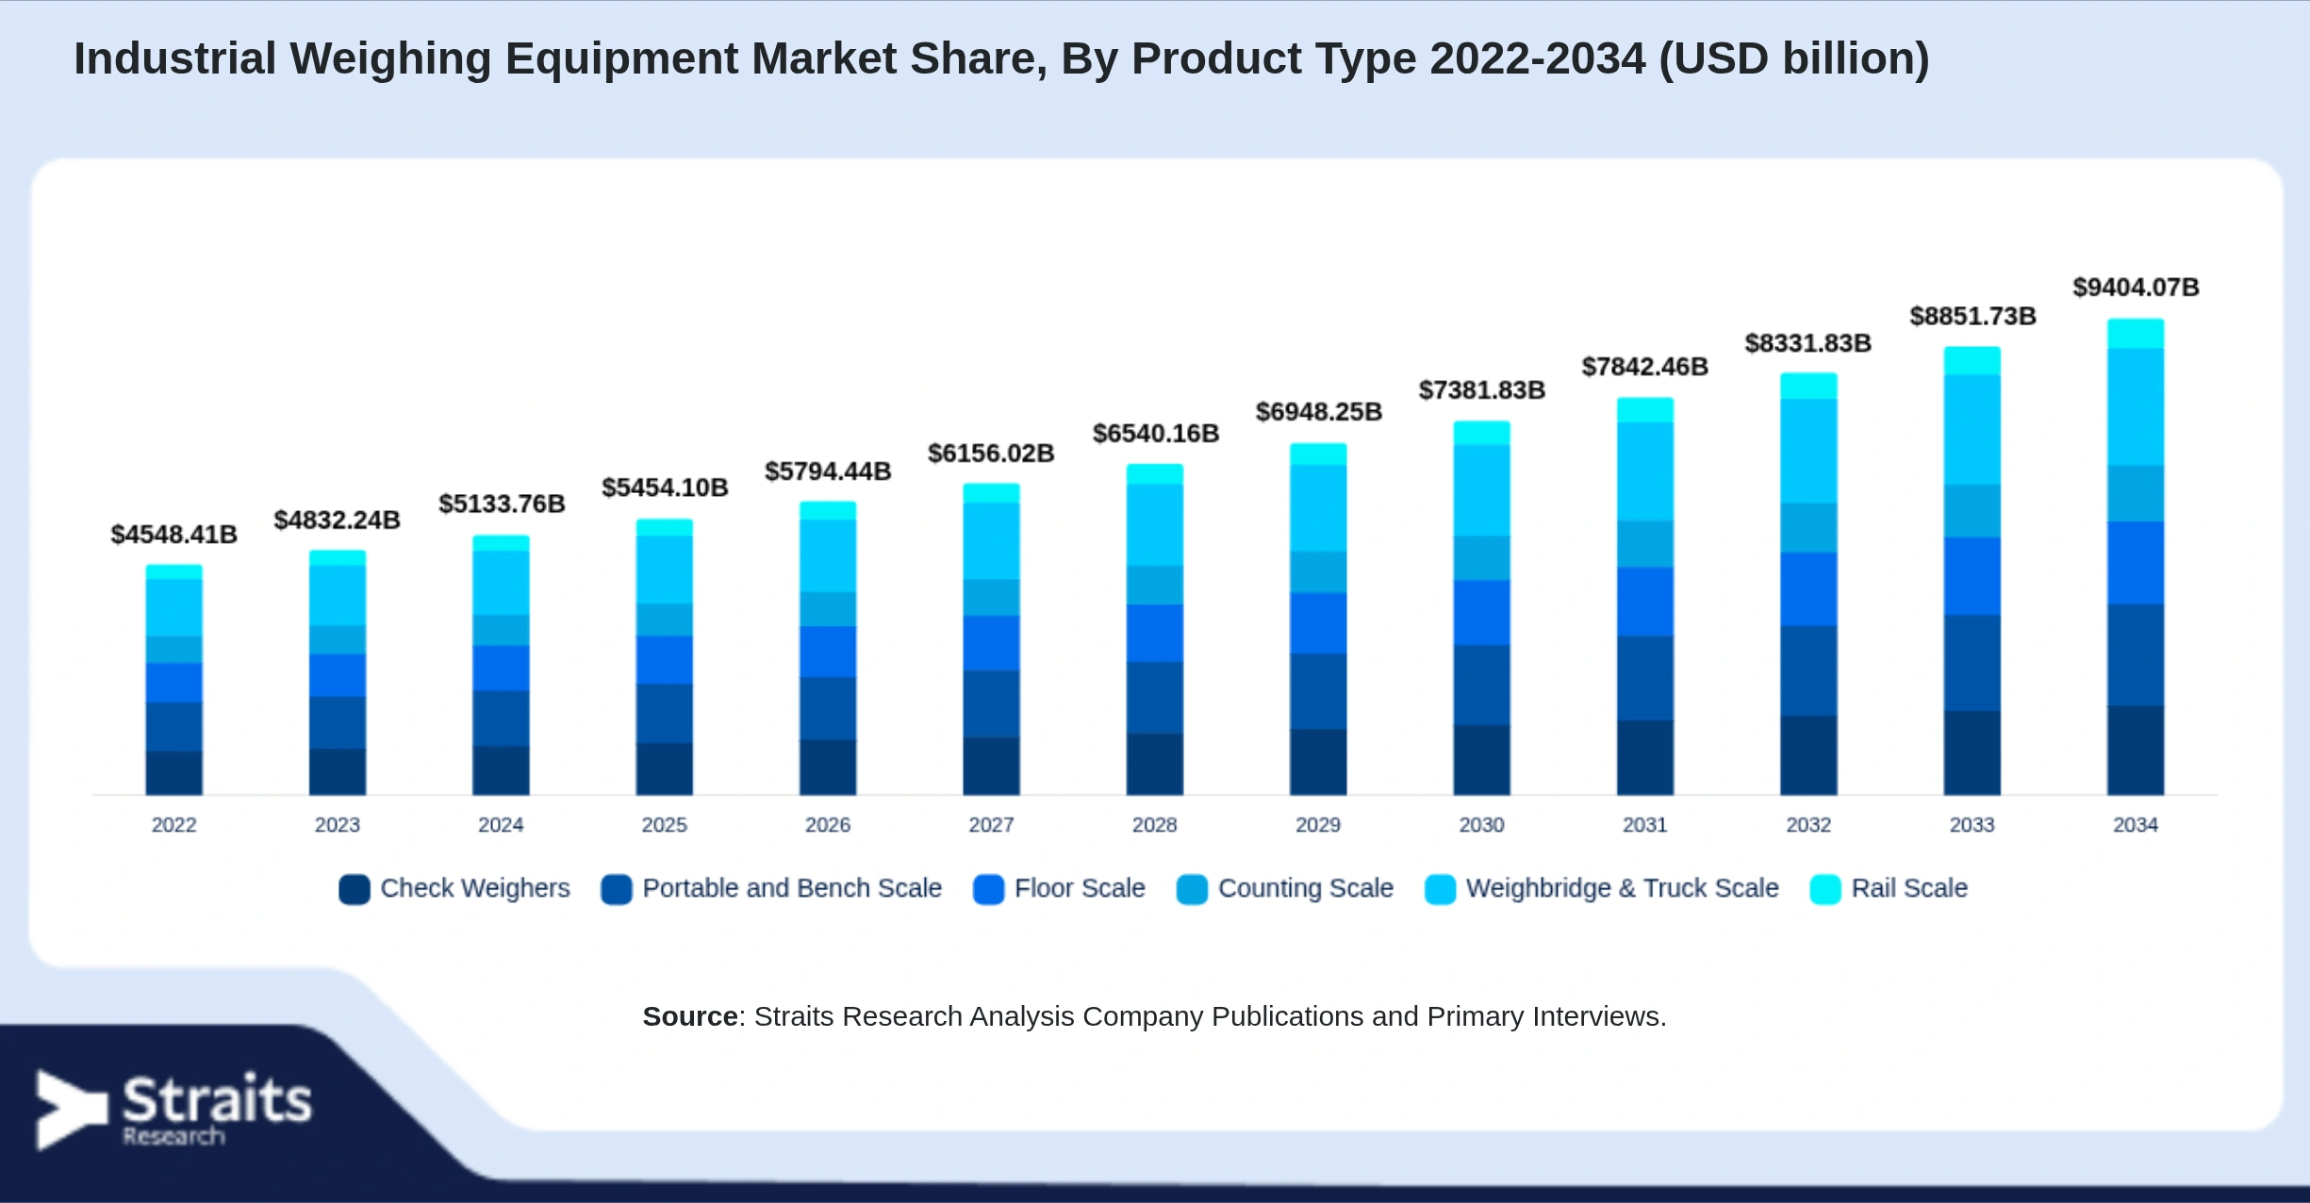Click the Floor Scale legend swatch
Image resolution: width=2310 pixels, height=1203 pixels.
[989, 889]
